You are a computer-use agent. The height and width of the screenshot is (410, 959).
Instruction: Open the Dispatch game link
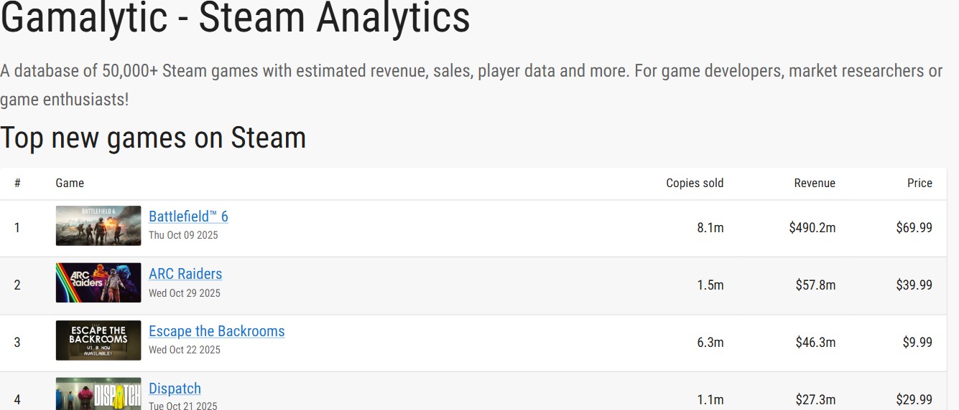[x=175, y=388]
